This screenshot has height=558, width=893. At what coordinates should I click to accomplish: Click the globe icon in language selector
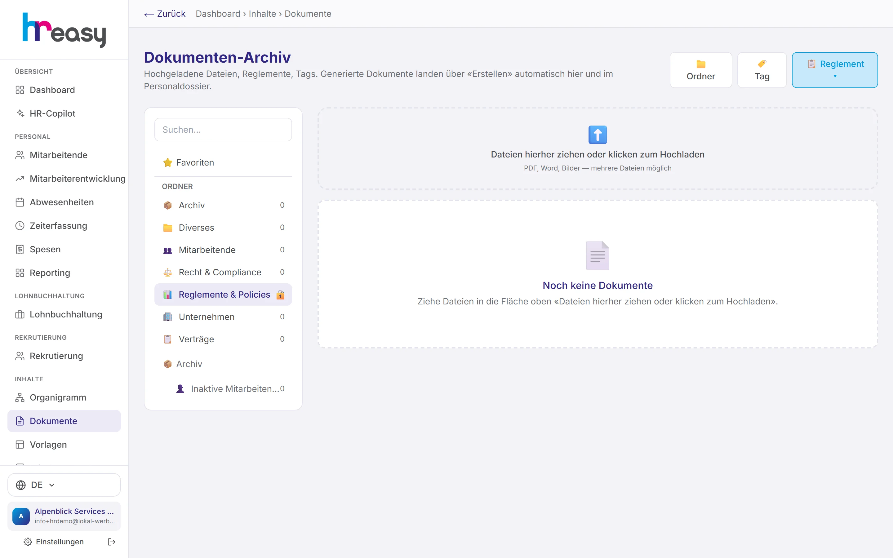21,485
